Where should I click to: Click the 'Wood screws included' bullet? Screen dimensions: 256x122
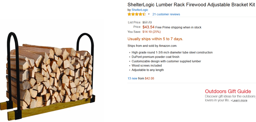pos(147,65)
